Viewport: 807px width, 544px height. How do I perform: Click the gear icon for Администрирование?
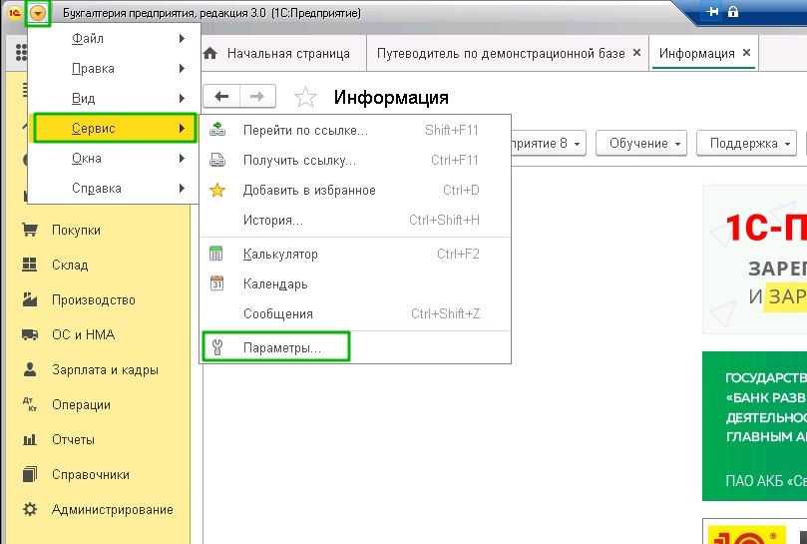coord(30,509)
